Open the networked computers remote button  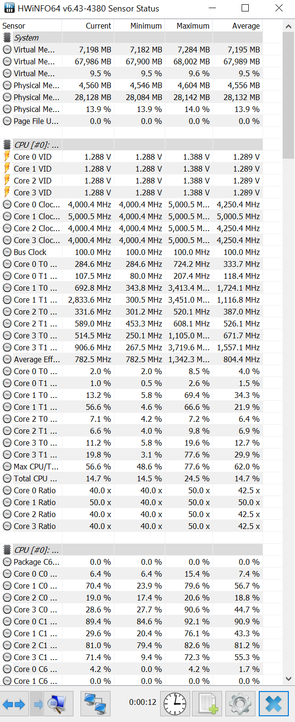pyautogui.click(x=95, y=704)
